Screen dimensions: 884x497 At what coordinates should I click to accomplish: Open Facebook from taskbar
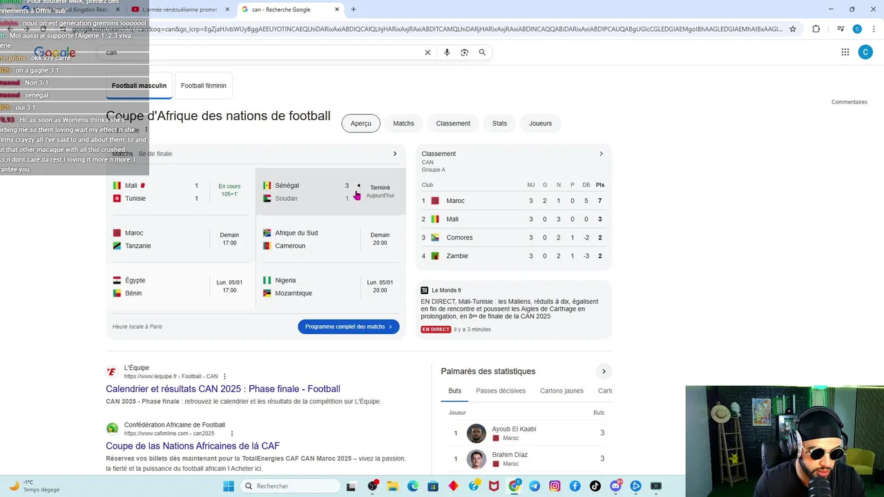click(575, 486)
